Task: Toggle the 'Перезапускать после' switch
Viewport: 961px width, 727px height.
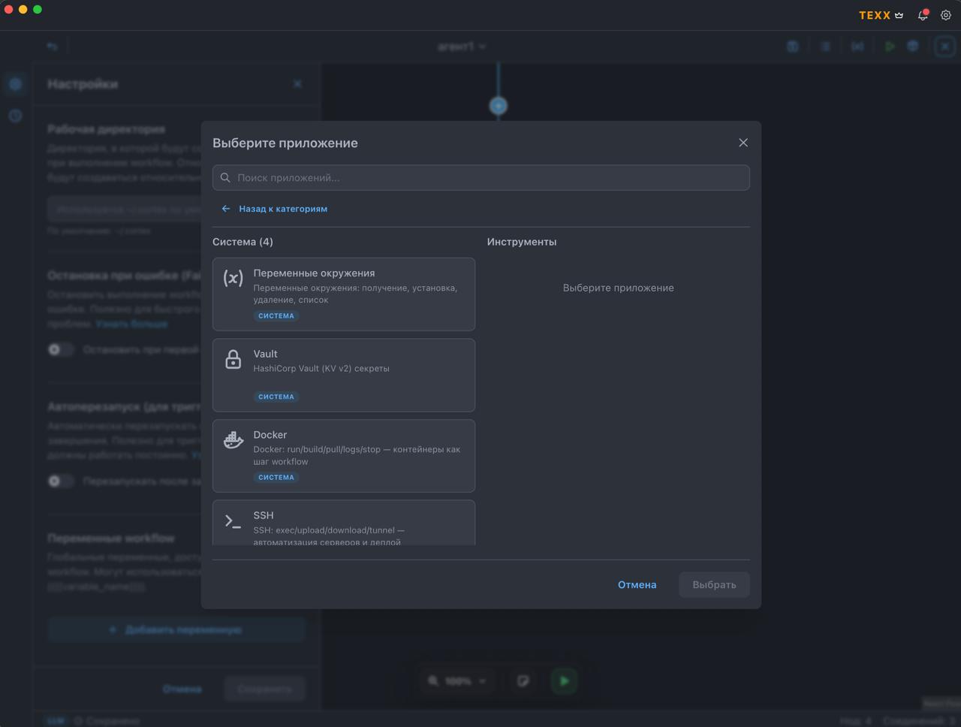Action: click(x=60, y=481)
